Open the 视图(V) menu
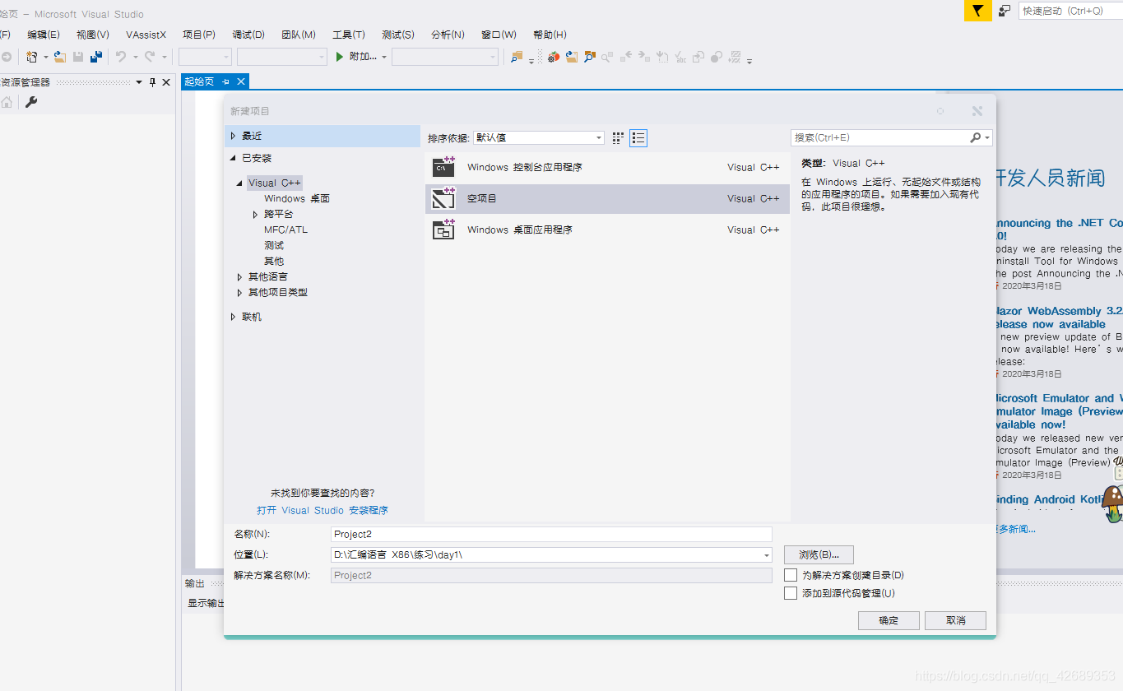Image resolution: width=1123 pixels, height=691 pixels. 93,35
